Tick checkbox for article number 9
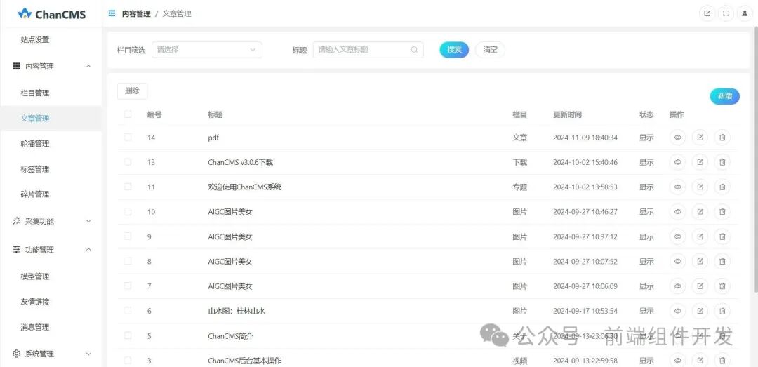 (x=128, y=236)
